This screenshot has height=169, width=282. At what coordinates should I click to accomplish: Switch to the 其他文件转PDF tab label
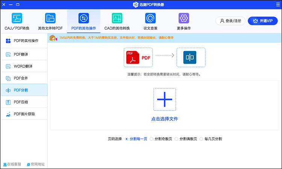50,28
